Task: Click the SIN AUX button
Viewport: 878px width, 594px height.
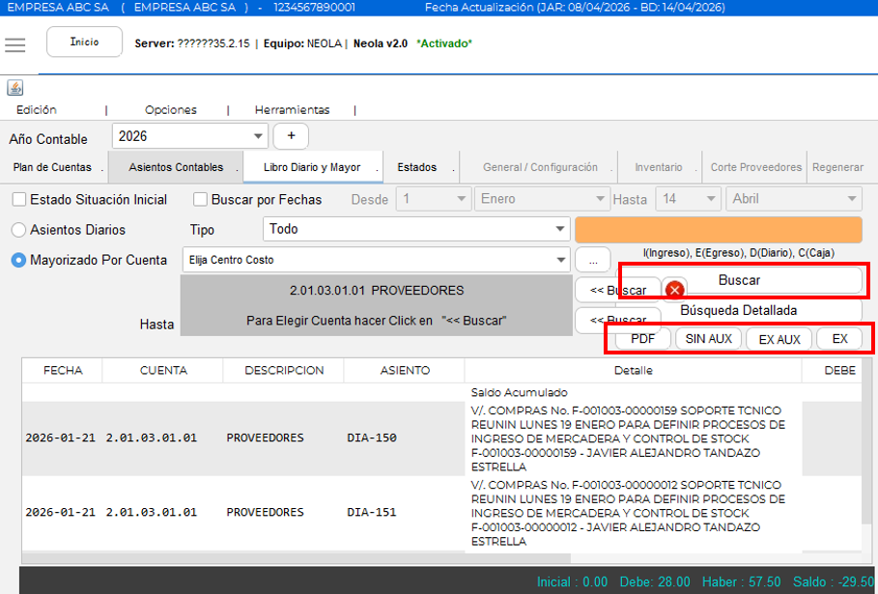Action: [708, 339]
